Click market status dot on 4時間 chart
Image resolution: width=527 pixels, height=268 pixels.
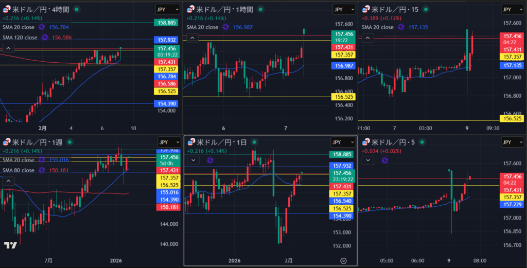pos(77,9)
